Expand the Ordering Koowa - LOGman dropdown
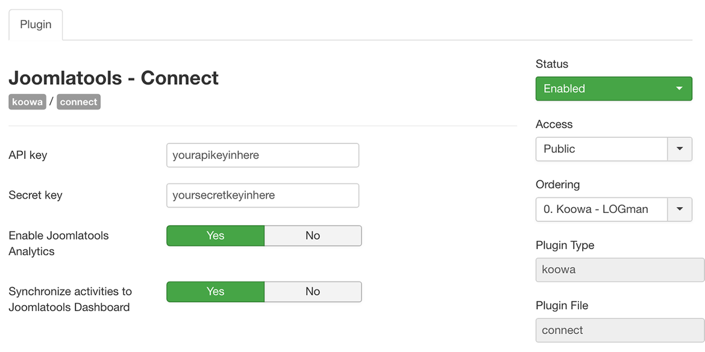 (614, 209)
